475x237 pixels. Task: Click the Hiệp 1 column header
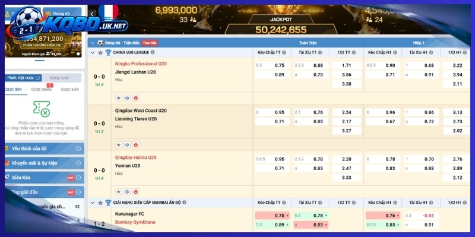tap(419, 43)
